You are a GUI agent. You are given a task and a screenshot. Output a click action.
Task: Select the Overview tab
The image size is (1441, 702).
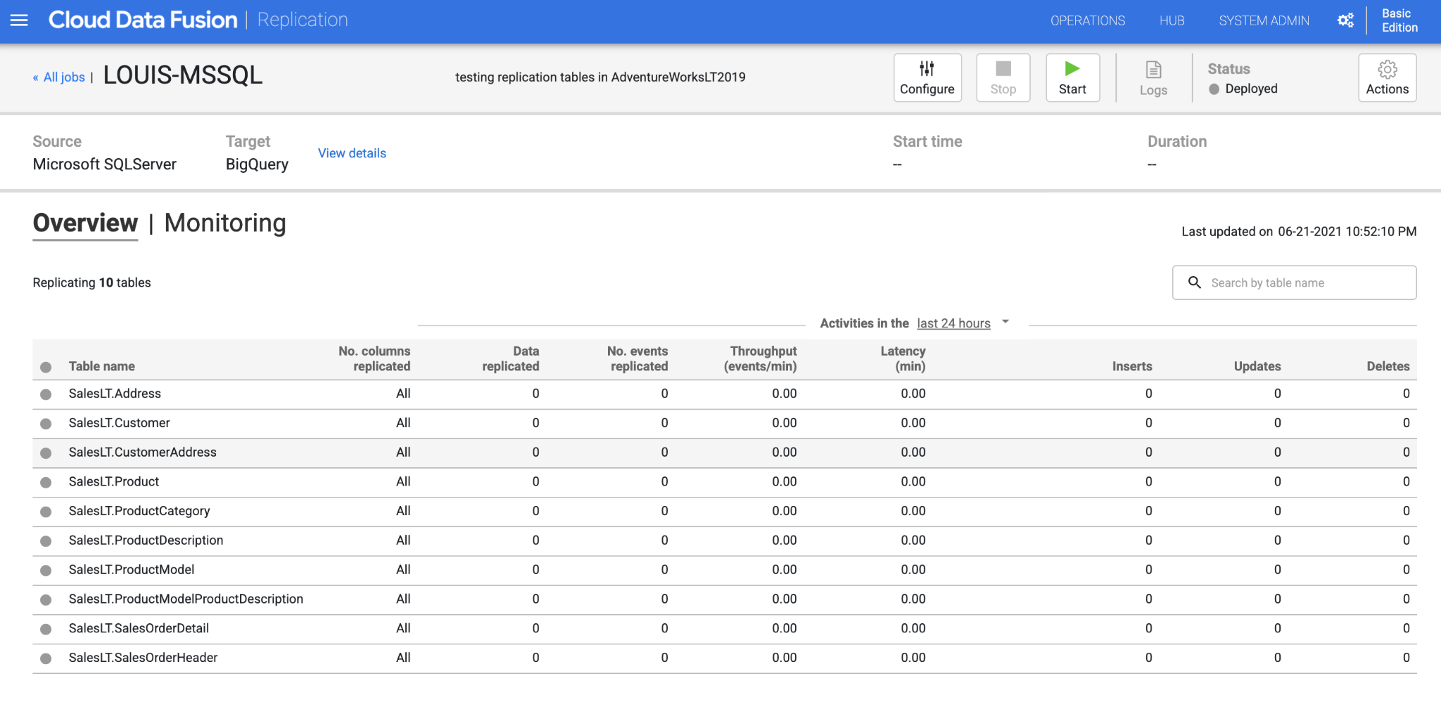click(85, 223)
